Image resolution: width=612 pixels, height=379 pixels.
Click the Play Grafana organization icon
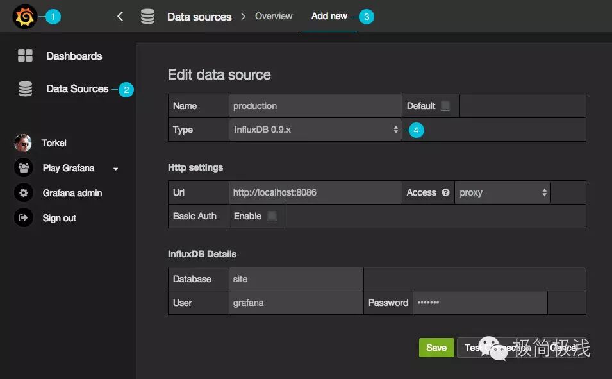point(24,168)
